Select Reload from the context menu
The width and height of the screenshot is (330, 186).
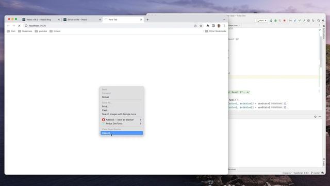(122, 97)
